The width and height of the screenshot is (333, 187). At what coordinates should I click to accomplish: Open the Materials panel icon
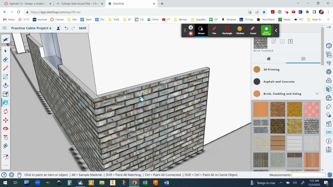click(329, 89)
